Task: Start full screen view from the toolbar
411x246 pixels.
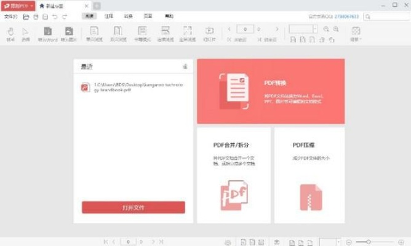Action: tap(188, 34)
